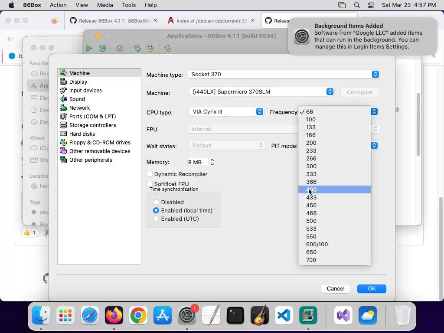Open Other removable devices settings

tap(99, 151)
